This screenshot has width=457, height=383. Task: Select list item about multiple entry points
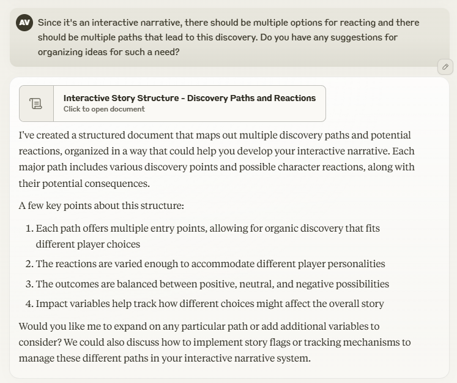pyautogui.click(x=208, y=236)
